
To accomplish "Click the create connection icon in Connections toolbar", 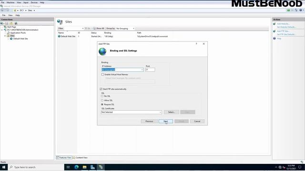I will tap(2, 23).
